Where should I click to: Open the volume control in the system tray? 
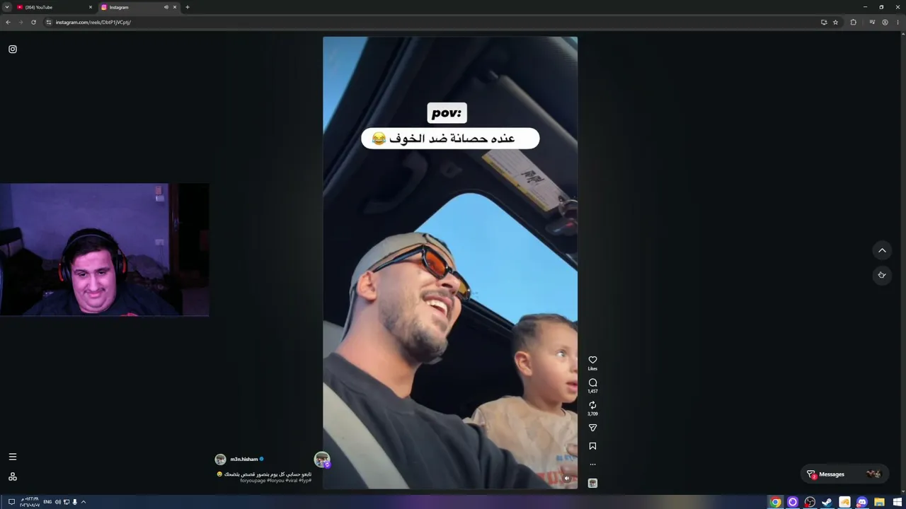click(x=58, y=502)
